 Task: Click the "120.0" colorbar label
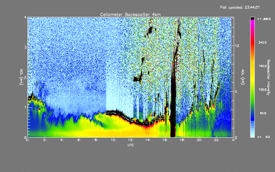click(x=263, y=90)
